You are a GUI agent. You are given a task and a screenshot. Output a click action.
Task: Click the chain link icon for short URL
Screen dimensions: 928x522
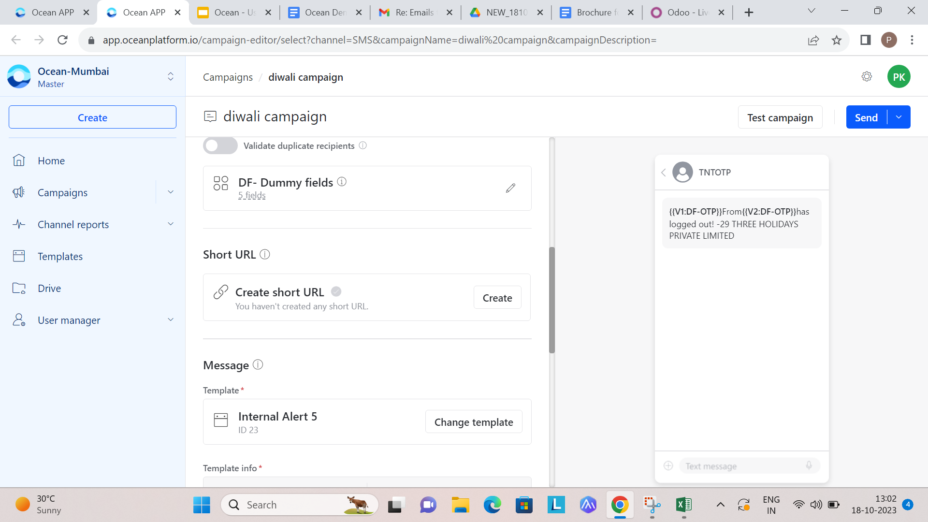(221, 292)
